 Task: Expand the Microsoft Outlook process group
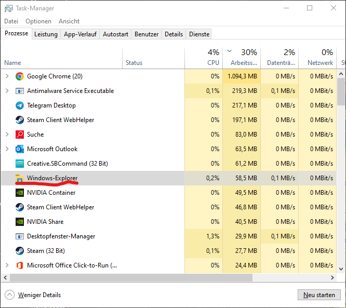[x=7, y=149]
